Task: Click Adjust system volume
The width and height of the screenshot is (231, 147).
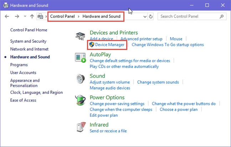Action: point(110,82)
